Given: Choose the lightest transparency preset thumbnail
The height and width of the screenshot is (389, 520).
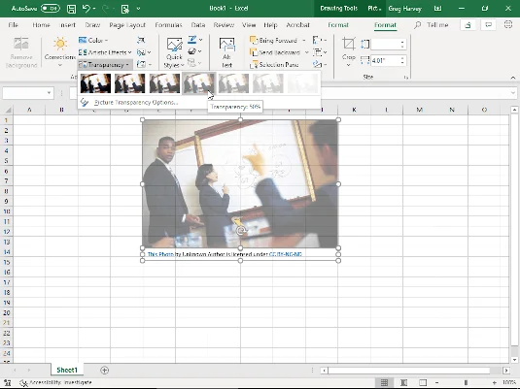Looking at the screenshot, I should pyautogui.click(x=302, y=83).
